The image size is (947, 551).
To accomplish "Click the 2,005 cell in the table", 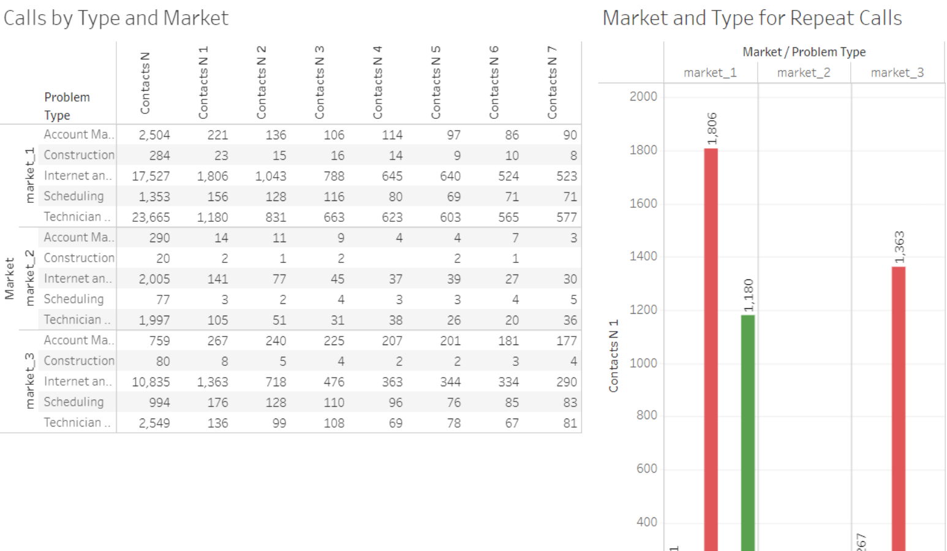I will (154, 279).
